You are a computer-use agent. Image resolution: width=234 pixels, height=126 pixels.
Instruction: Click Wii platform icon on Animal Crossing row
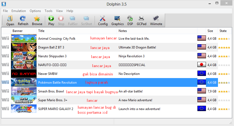pos(6,38)
